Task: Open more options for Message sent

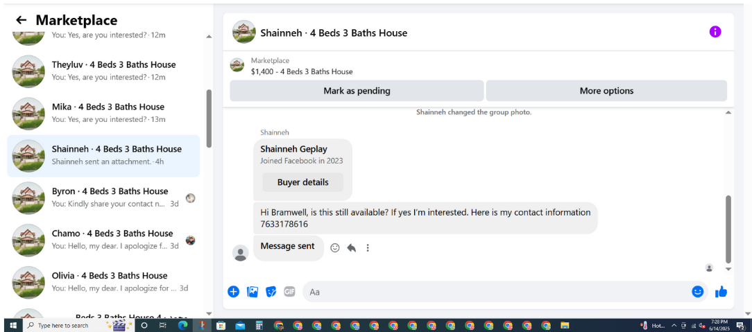Action: [368, 247]
